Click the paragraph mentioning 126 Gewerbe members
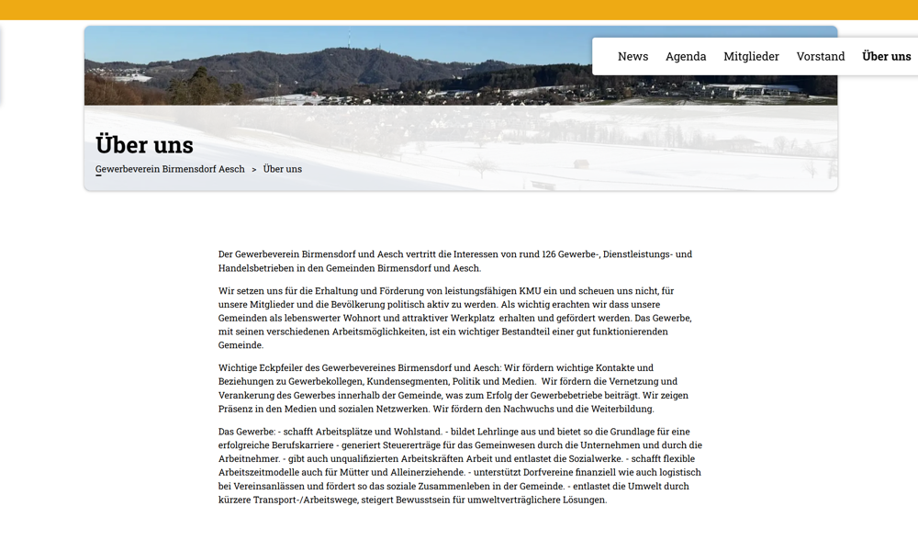 click(454, 261)
